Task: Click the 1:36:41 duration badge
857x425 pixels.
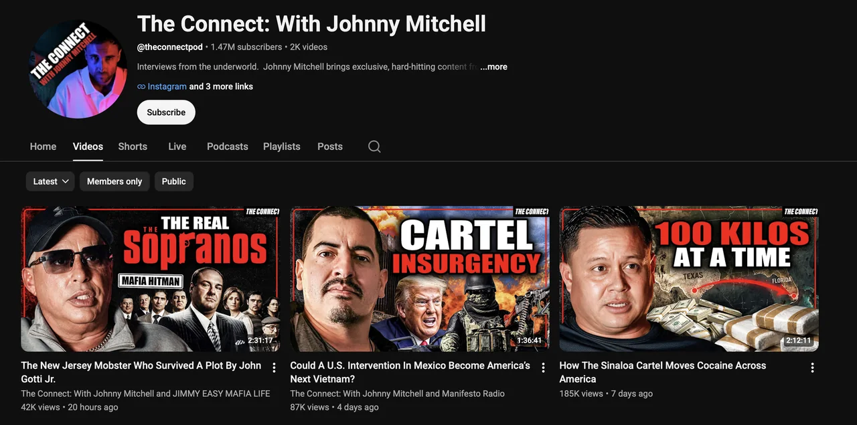Action: point(530,341)
